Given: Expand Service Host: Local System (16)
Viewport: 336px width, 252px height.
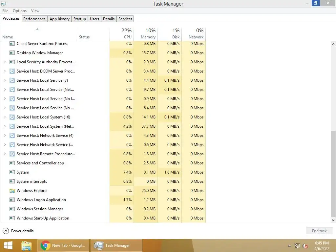Looking at the screenshot, I should (5, 117).
